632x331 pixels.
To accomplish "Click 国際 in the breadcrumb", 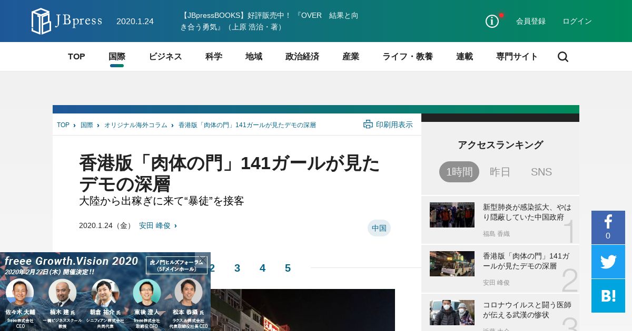I will (x=87, y=125).
